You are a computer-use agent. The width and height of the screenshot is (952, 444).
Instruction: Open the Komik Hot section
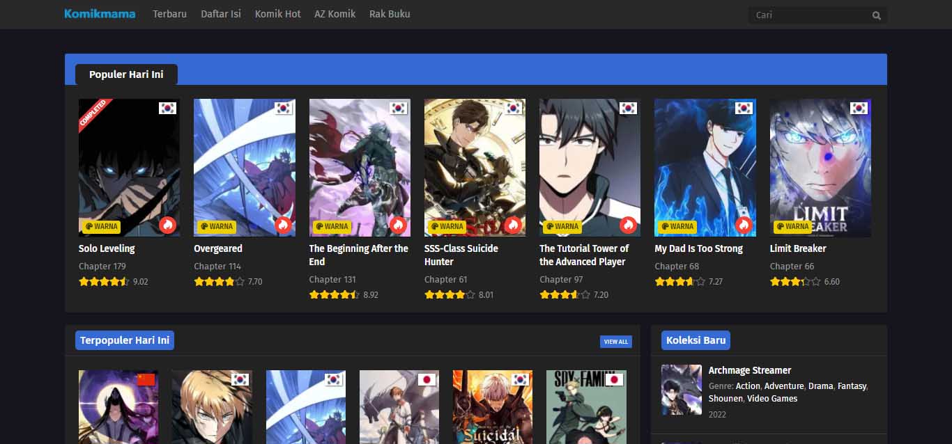click(x=277, y=14)
